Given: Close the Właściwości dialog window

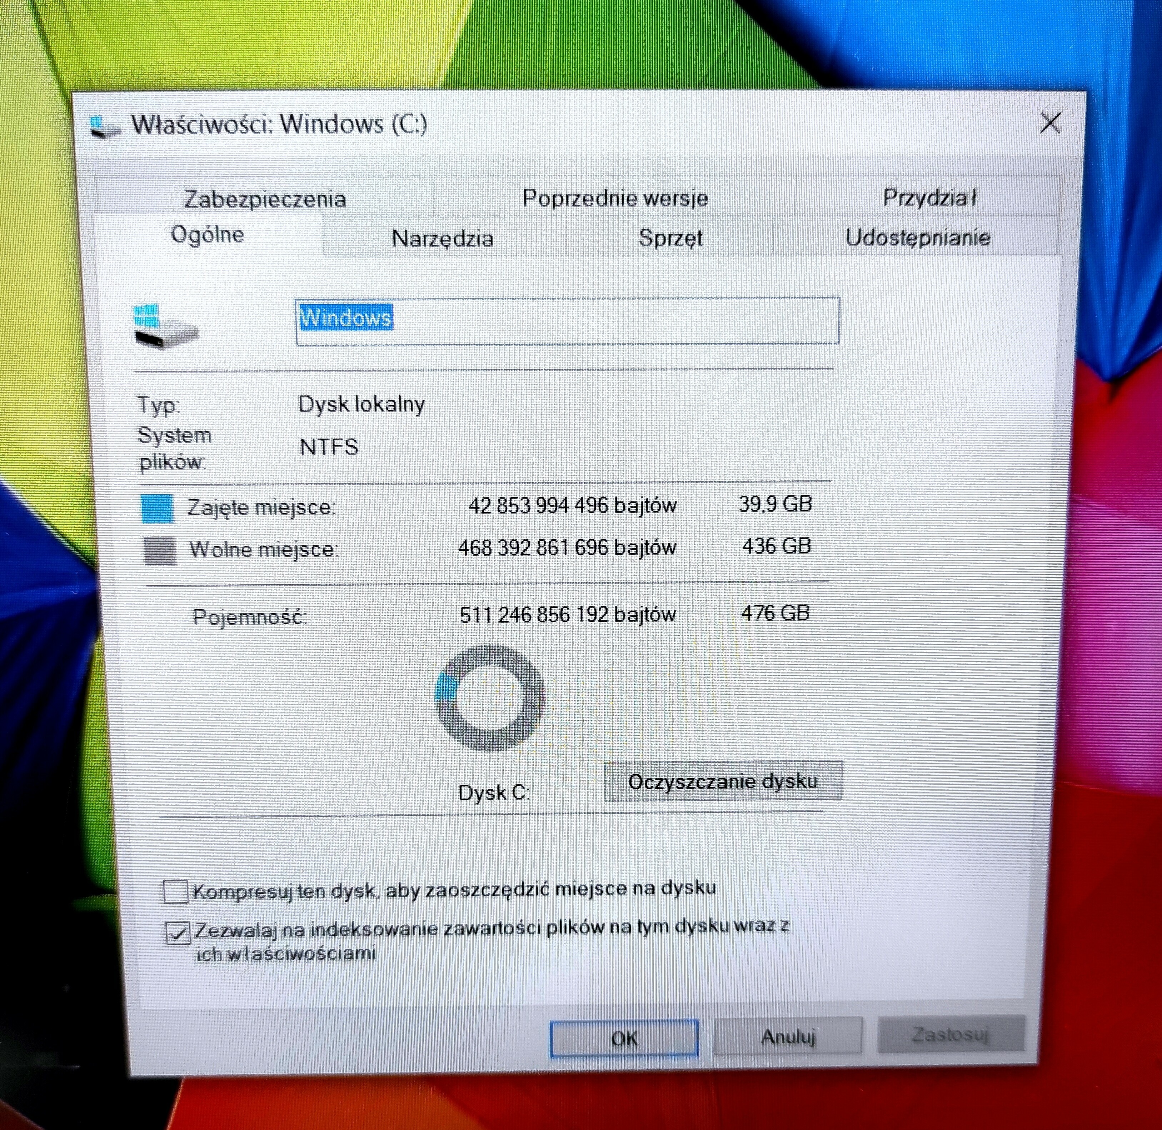Looking at the screenshot, I should tap(1050, 123).
